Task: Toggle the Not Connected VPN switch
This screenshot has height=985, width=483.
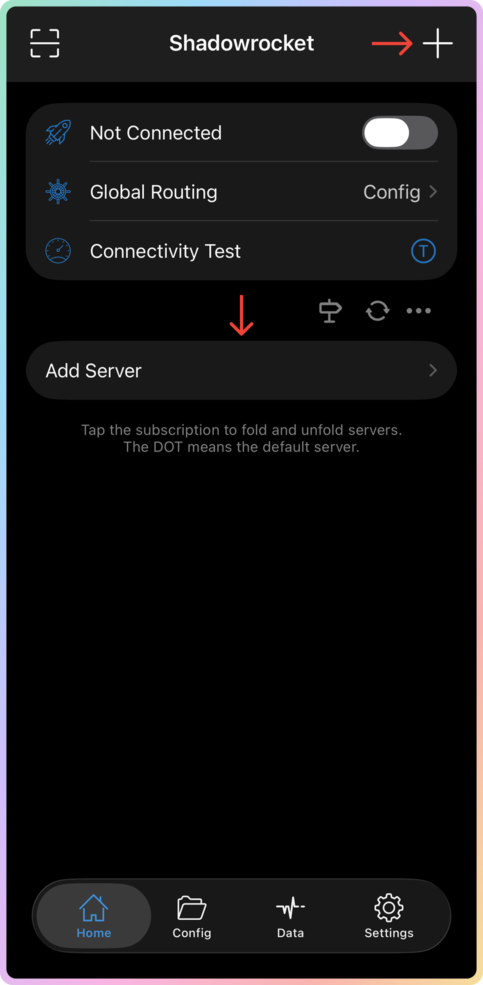Action: 400,133
